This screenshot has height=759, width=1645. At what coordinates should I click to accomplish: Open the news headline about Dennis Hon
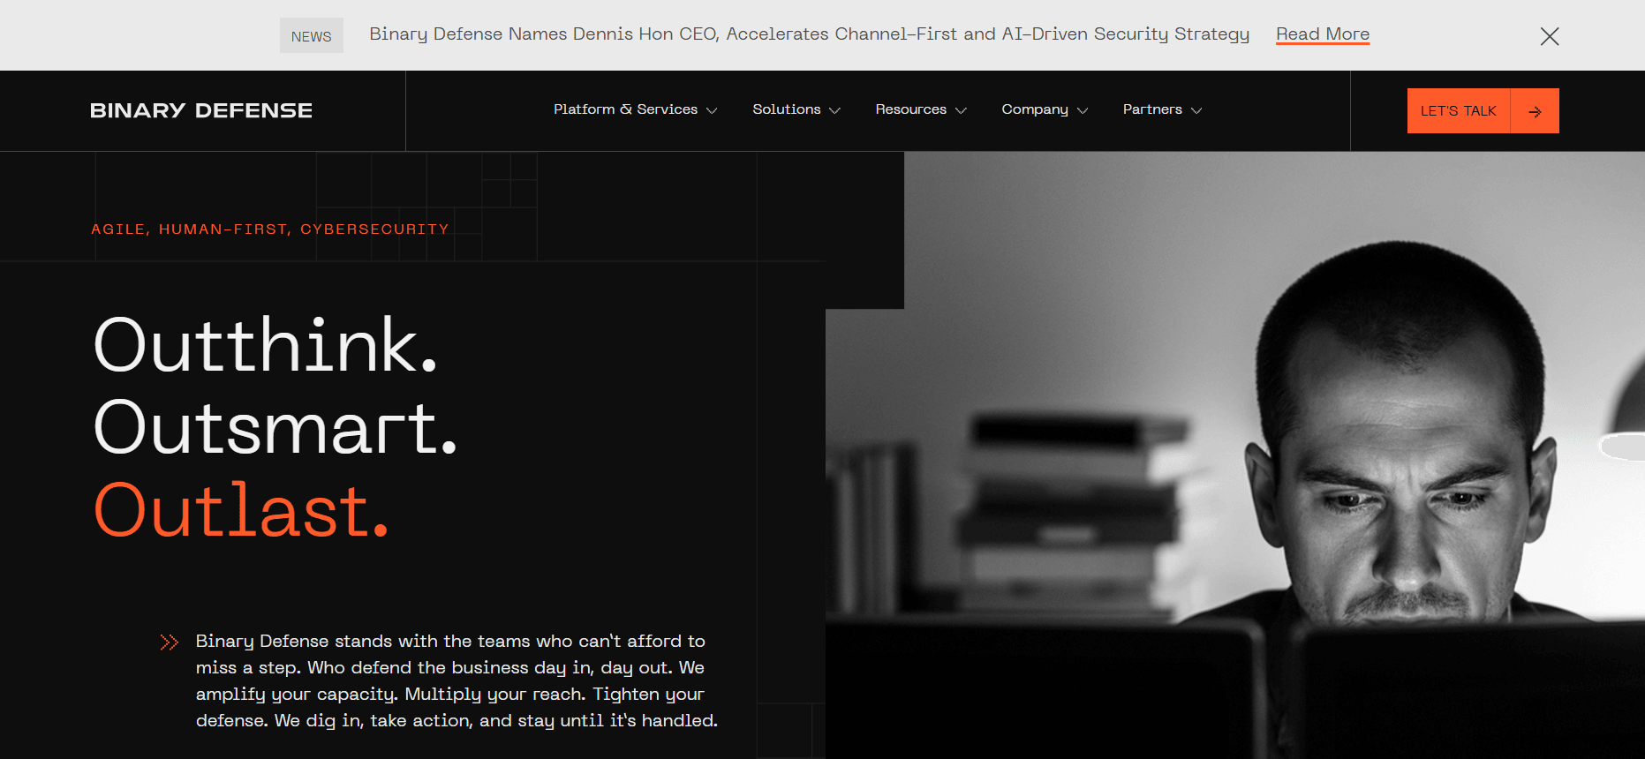809,34
